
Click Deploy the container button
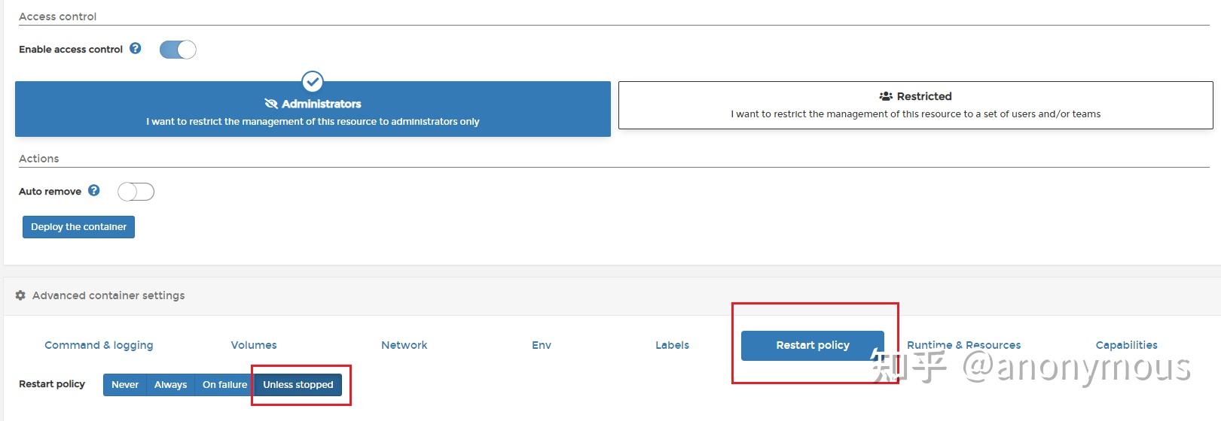click(x=78, y=227)
